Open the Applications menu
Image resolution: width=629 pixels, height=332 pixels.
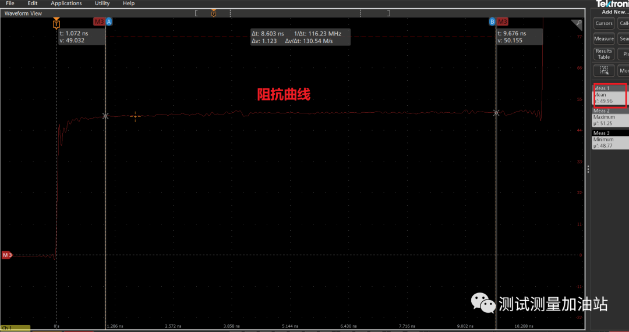66,3
